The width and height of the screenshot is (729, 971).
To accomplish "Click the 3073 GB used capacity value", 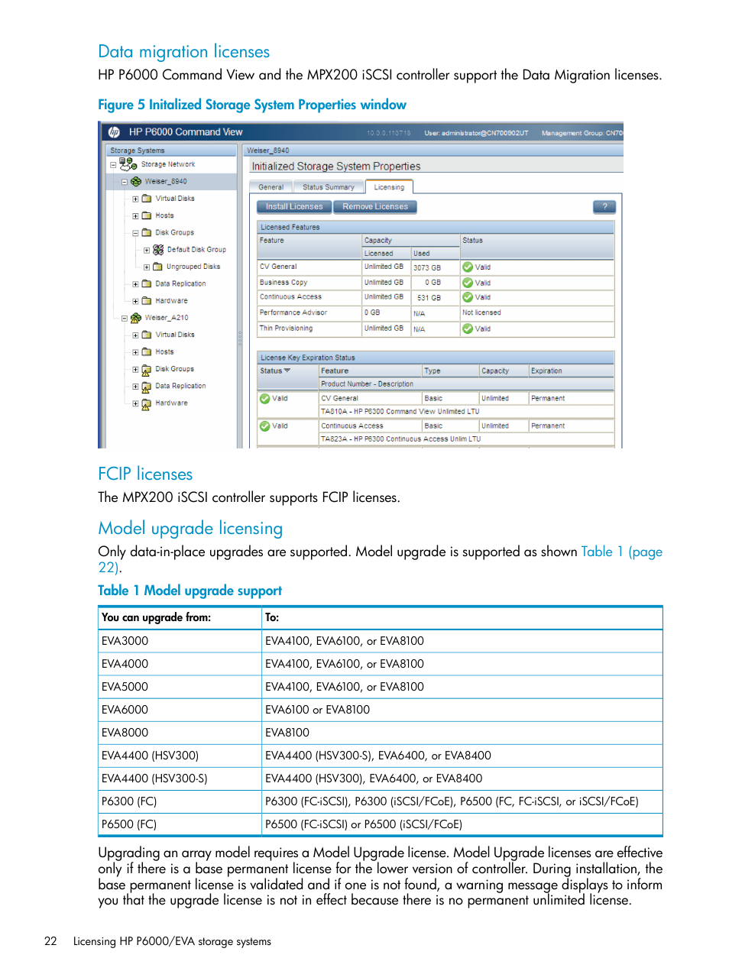I will click(427, 268).
